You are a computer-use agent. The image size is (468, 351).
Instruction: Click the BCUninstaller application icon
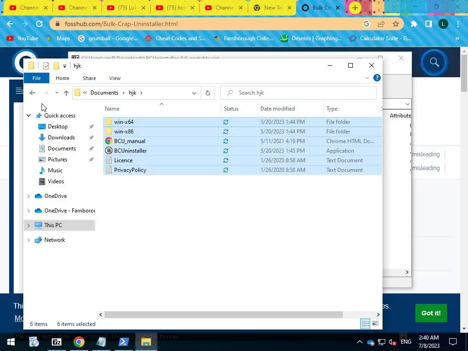click(109, 150)
